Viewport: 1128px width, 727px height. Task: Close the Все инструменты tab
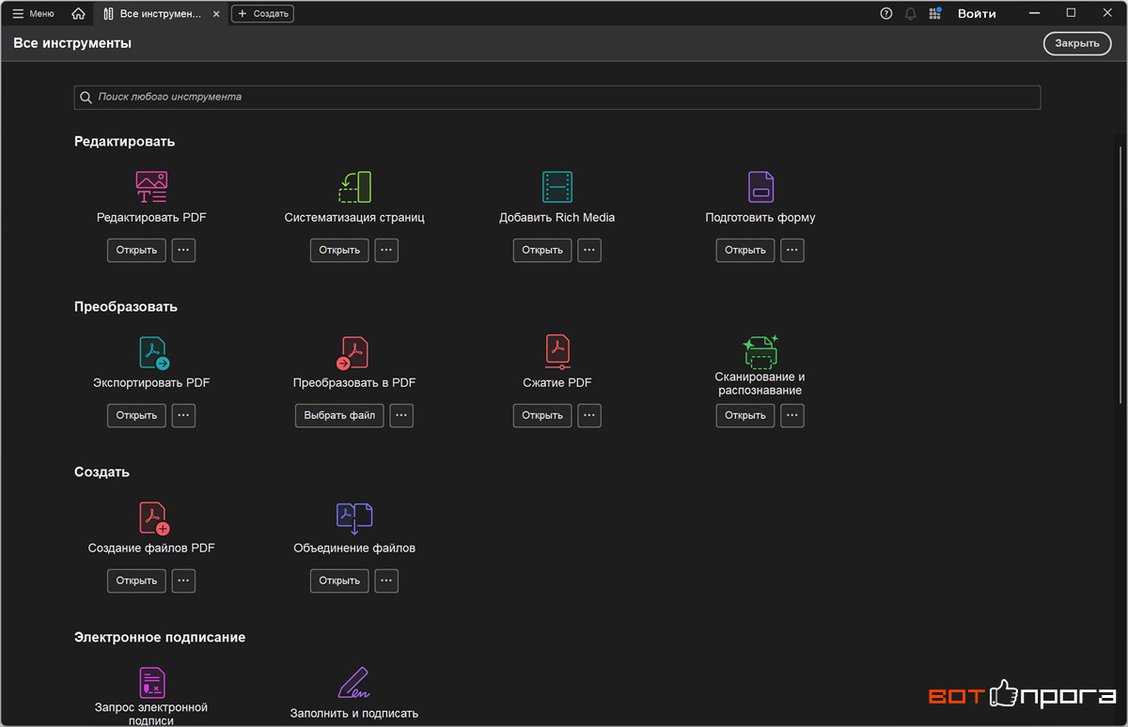tap(217, 14)
